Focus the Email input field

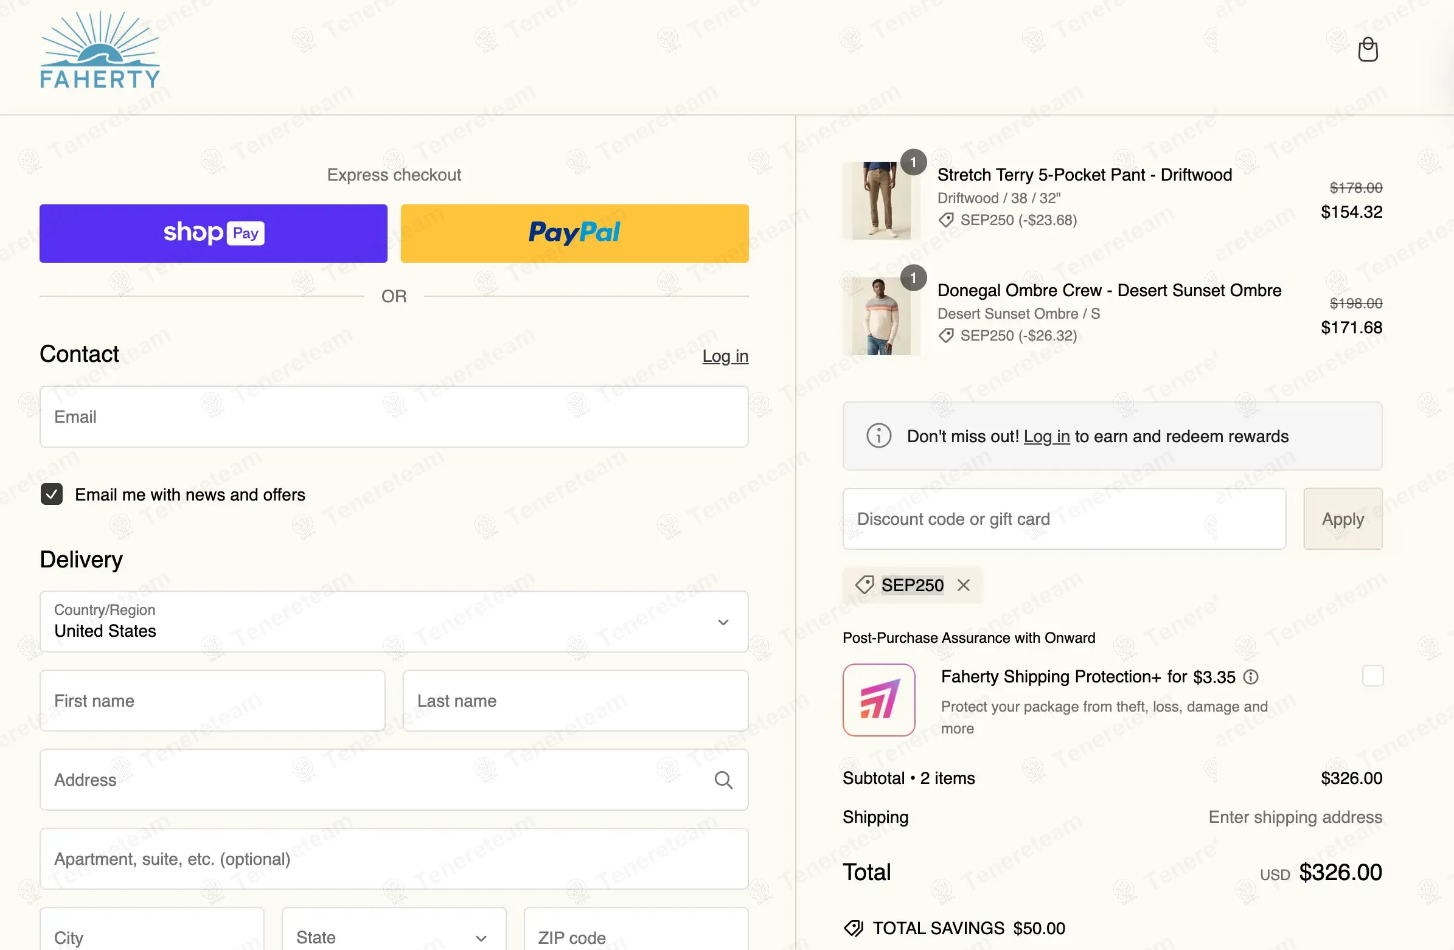(x=394, y=417)
